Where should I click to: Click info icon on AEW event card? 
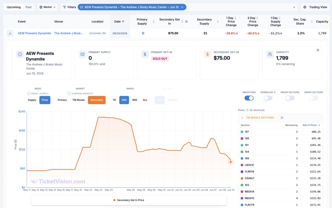pos(20,54)
